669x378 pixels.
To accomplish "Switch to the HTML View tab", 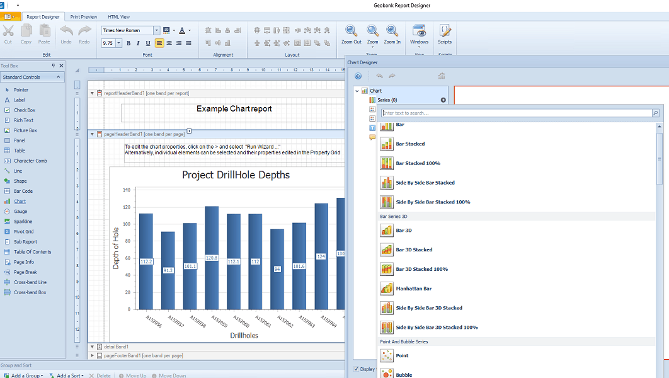I will [118, 17].
